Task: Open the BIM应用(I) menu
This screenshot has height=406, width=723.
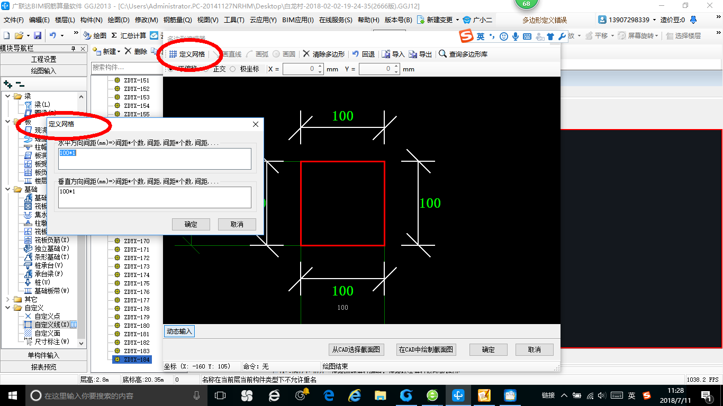Action: [x=298, y=20]
